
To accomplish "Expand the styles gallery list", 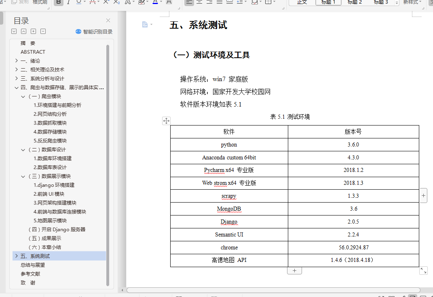I will tap(397, 2).
